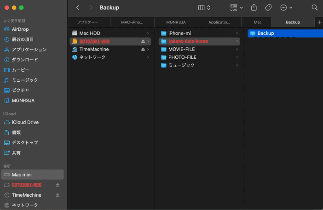Click the Finder forward arrow

pyautogui.click(x=91, y=8)
